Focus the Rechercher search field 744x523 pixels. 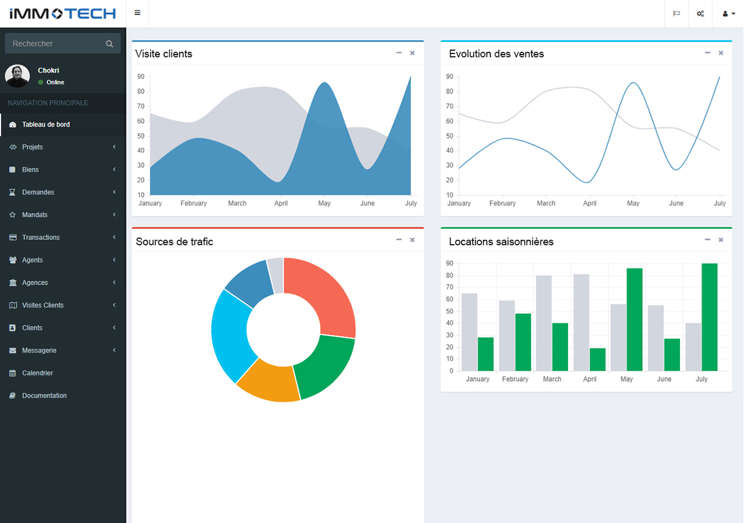tap(55, 44)
